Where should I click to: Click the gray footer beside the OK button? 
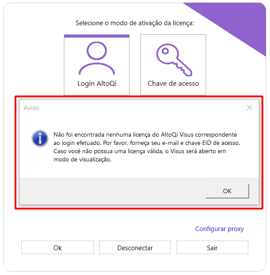tap(112, 191)
